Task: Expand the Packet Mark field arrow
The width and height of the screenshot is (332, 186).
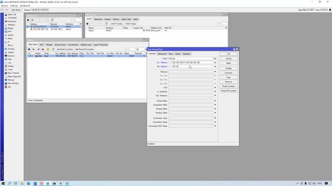Action: [x=215, y=101]
